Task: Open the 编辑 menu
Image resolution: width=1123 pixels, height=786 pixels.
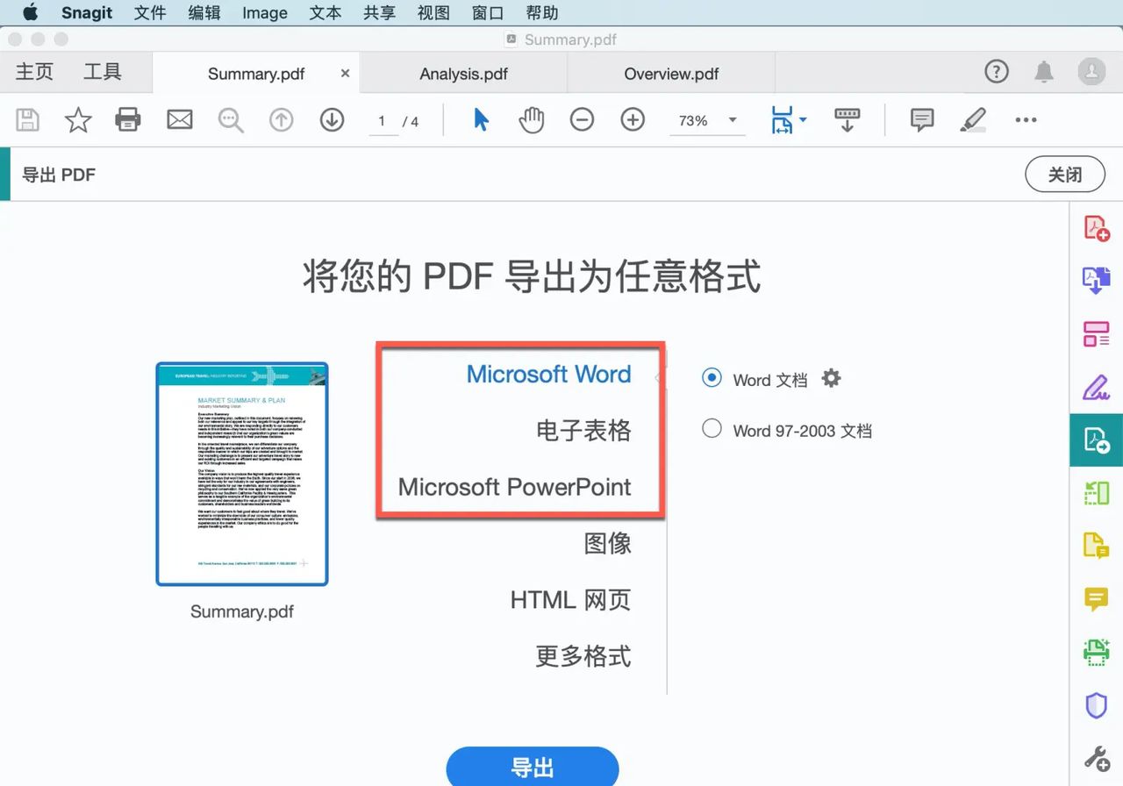Action: point(204,12)
